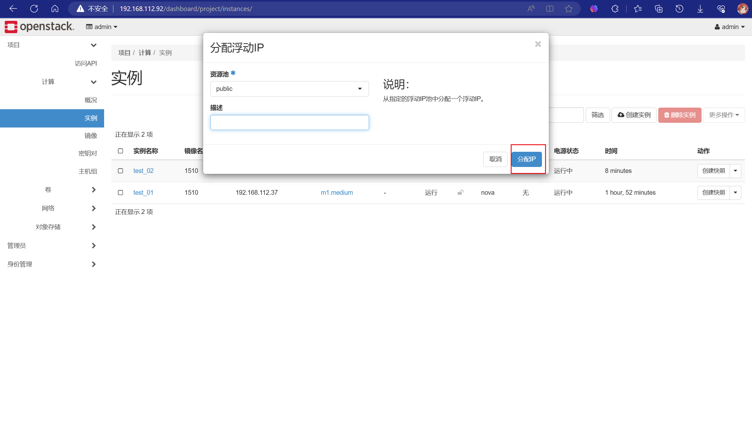Screen dimensions: 752x439
Task: Open the 资源池 public dropdown
Action: pyautogui.click(x=289, y=89)
